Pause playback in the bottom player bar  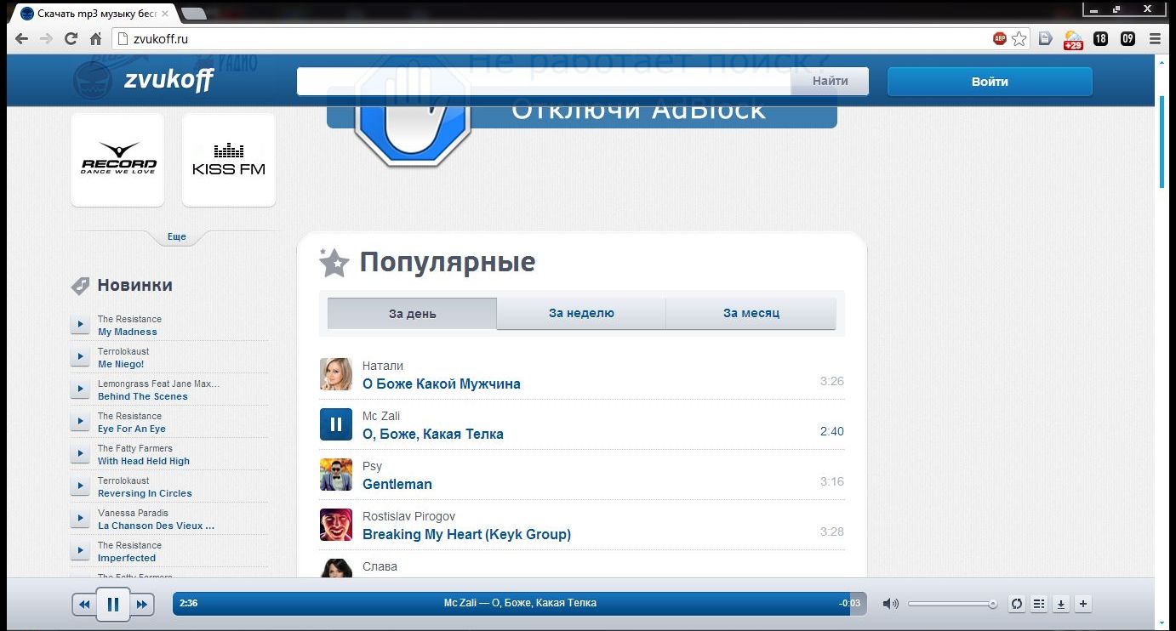pos(112,605)
